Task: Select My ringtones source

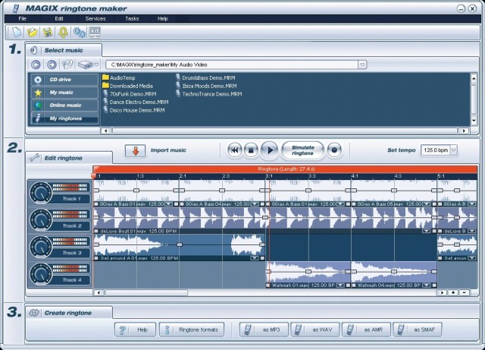Action: [64, 118]
